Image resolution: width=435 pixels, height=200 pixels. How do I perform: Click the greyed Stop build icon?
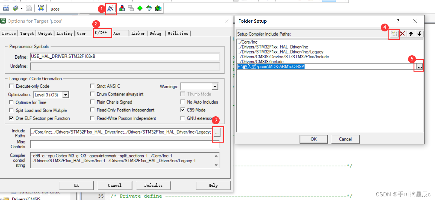pyautogui.click(x=29, y=8)
